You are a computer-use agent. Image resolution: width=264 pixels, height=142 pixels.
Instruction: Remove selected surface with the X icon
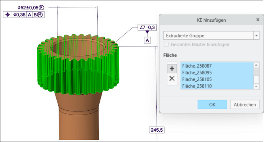[172, 79]
